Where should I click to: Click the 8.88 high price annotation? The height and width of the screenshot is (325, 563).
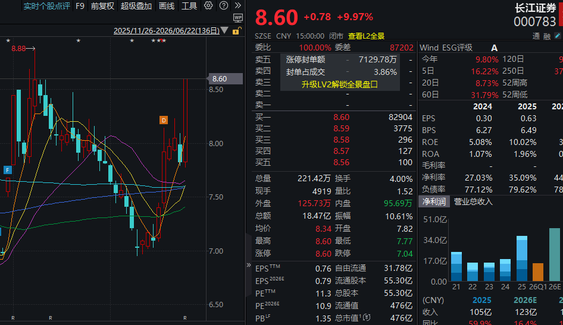tap(18, 48)
